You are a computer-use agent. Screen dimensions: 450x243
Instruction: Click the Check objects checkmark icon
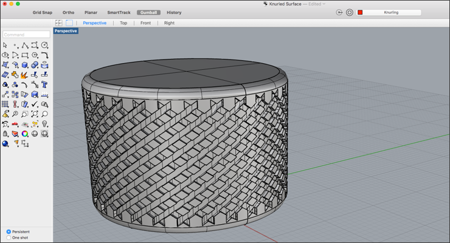(x=35, y=104)
